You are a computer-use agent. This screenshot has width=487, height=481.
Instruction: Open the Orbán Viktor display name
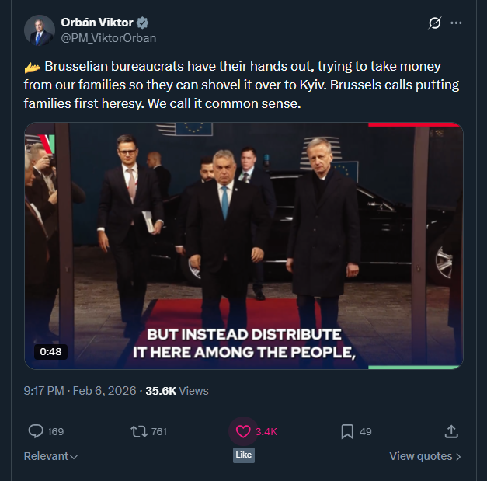(98, 23)
